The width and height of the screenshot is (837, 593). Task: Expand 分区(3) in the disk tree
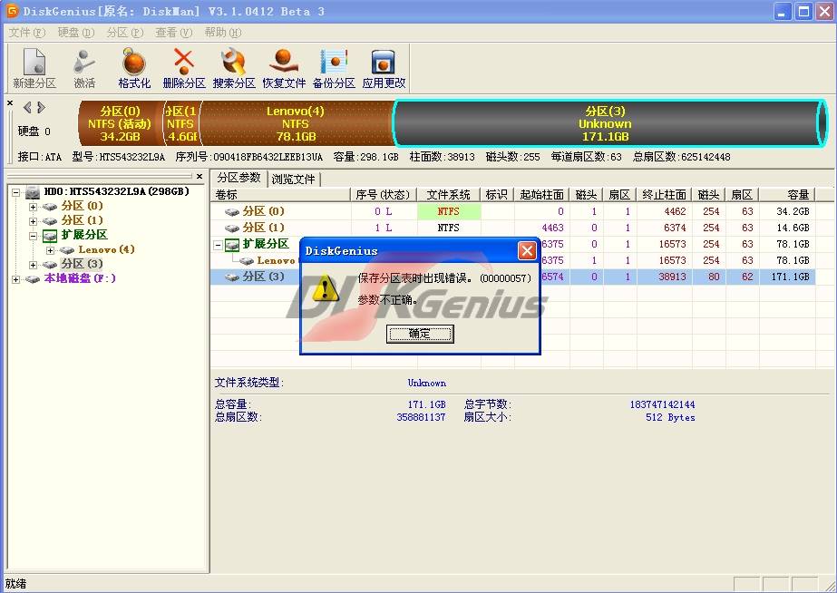33,264
